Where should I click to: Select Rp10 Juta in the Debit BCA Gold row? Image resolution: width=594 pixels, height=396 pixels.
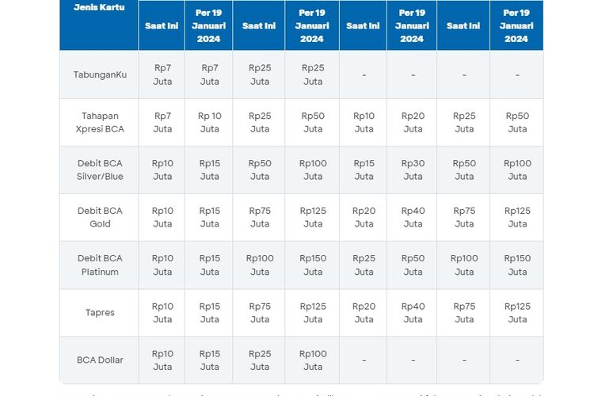coord(162,217)
